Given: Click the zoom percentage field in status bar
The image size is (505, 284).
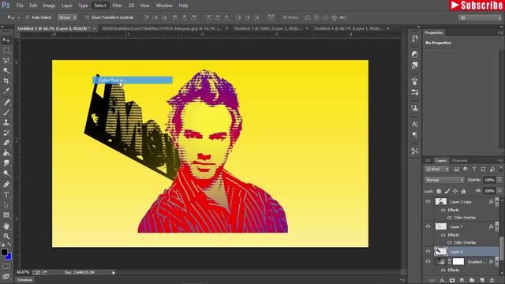Looking at the screenshot, I should 23,272.
